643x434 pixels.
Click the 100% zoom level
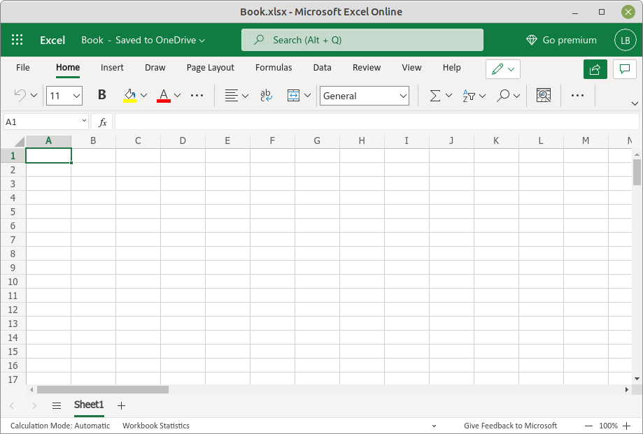[608, 426]
